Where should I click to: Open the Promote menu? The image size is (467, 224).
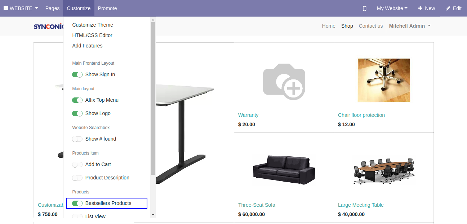(107, 8)
